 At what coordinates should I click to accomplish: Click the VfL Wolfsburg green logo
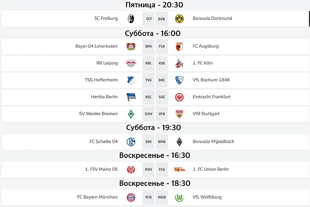point(179,197)
